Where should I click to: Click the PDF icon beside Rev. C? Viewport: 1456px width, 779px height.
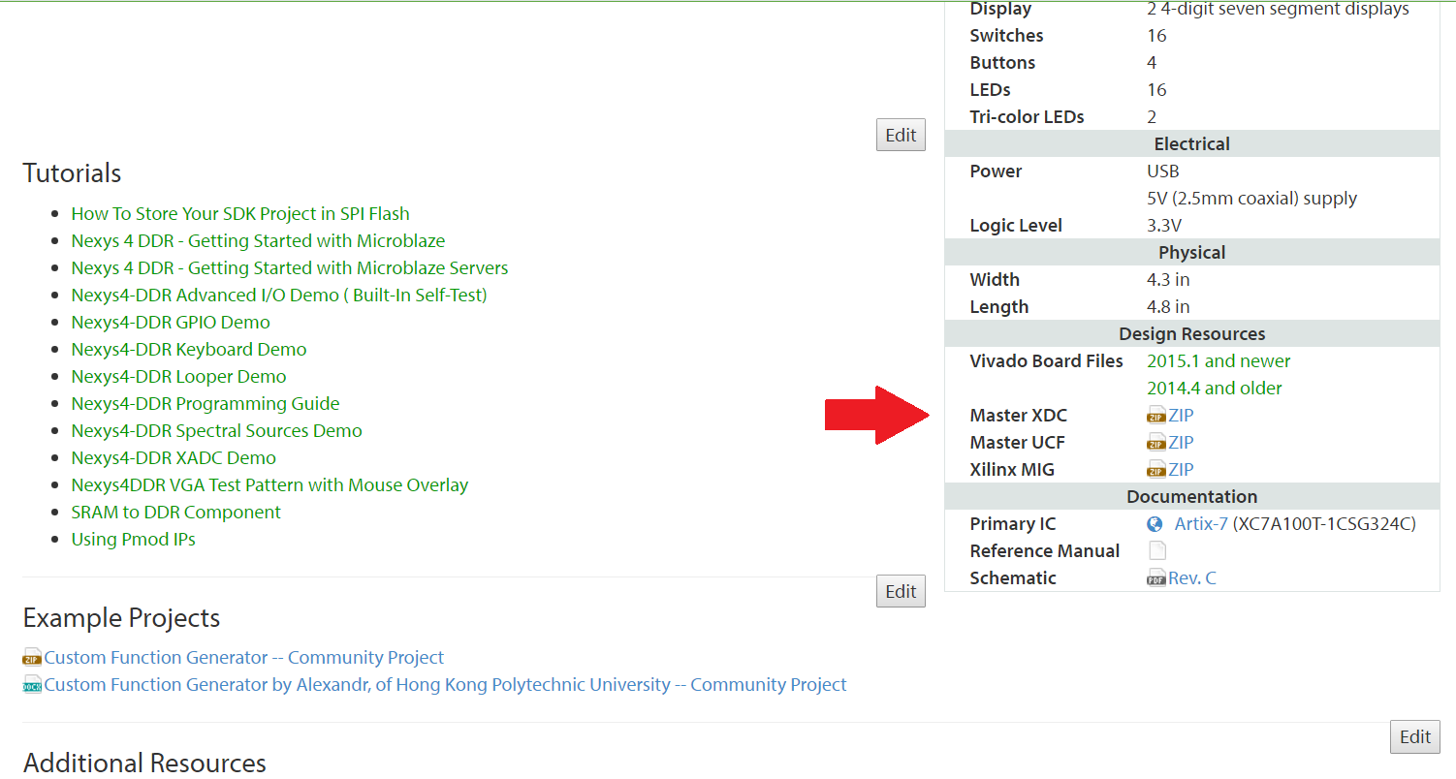point(1156,578)
